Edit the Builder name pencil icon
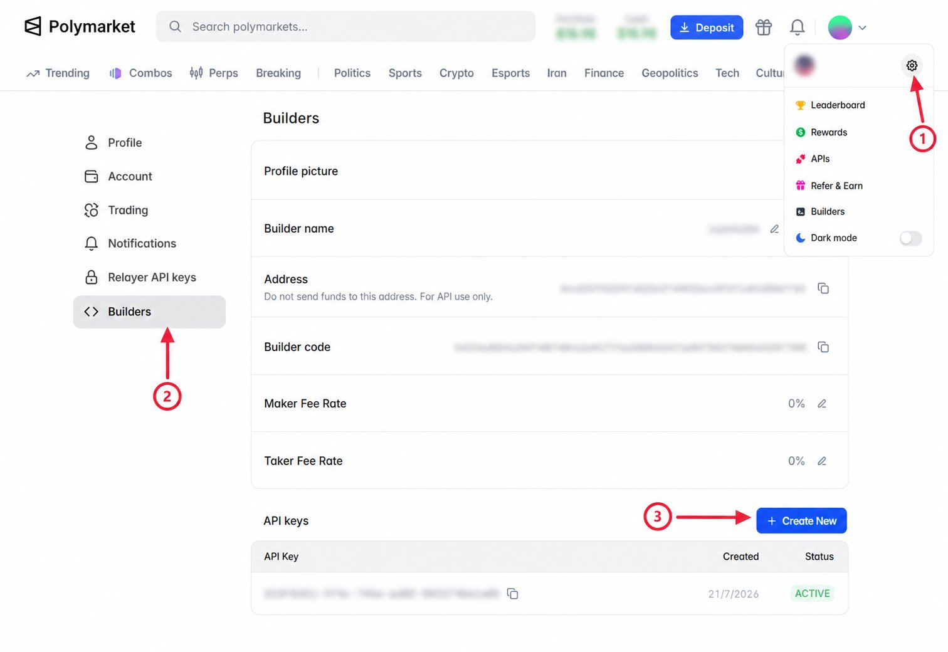The height and width of the screenshot is (652, 948). pos(774,229)
